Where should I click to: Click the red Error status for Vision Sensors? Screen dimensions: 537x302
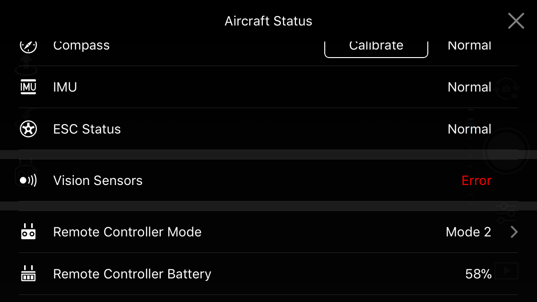[x=476, y=180]
